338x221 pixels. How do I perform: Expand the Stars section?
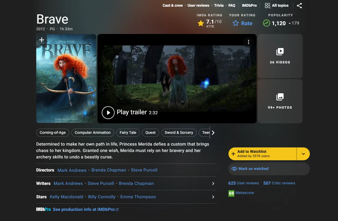[213, 197]
